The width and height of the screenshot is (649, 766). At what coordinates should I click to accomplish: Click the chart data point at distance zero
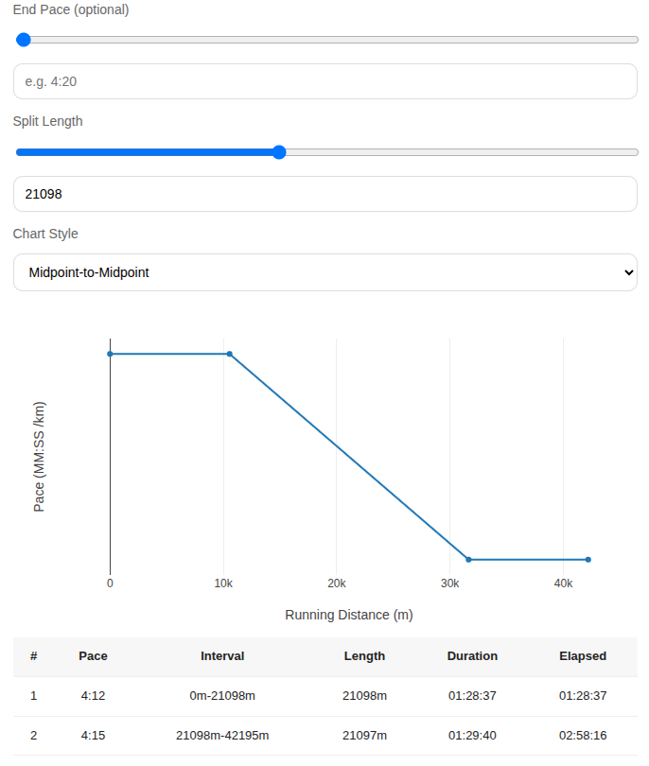[111, 354]
